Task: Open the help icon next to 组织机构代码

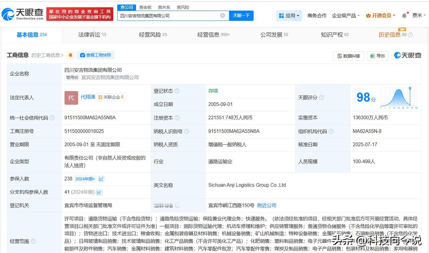Action: 331,131
